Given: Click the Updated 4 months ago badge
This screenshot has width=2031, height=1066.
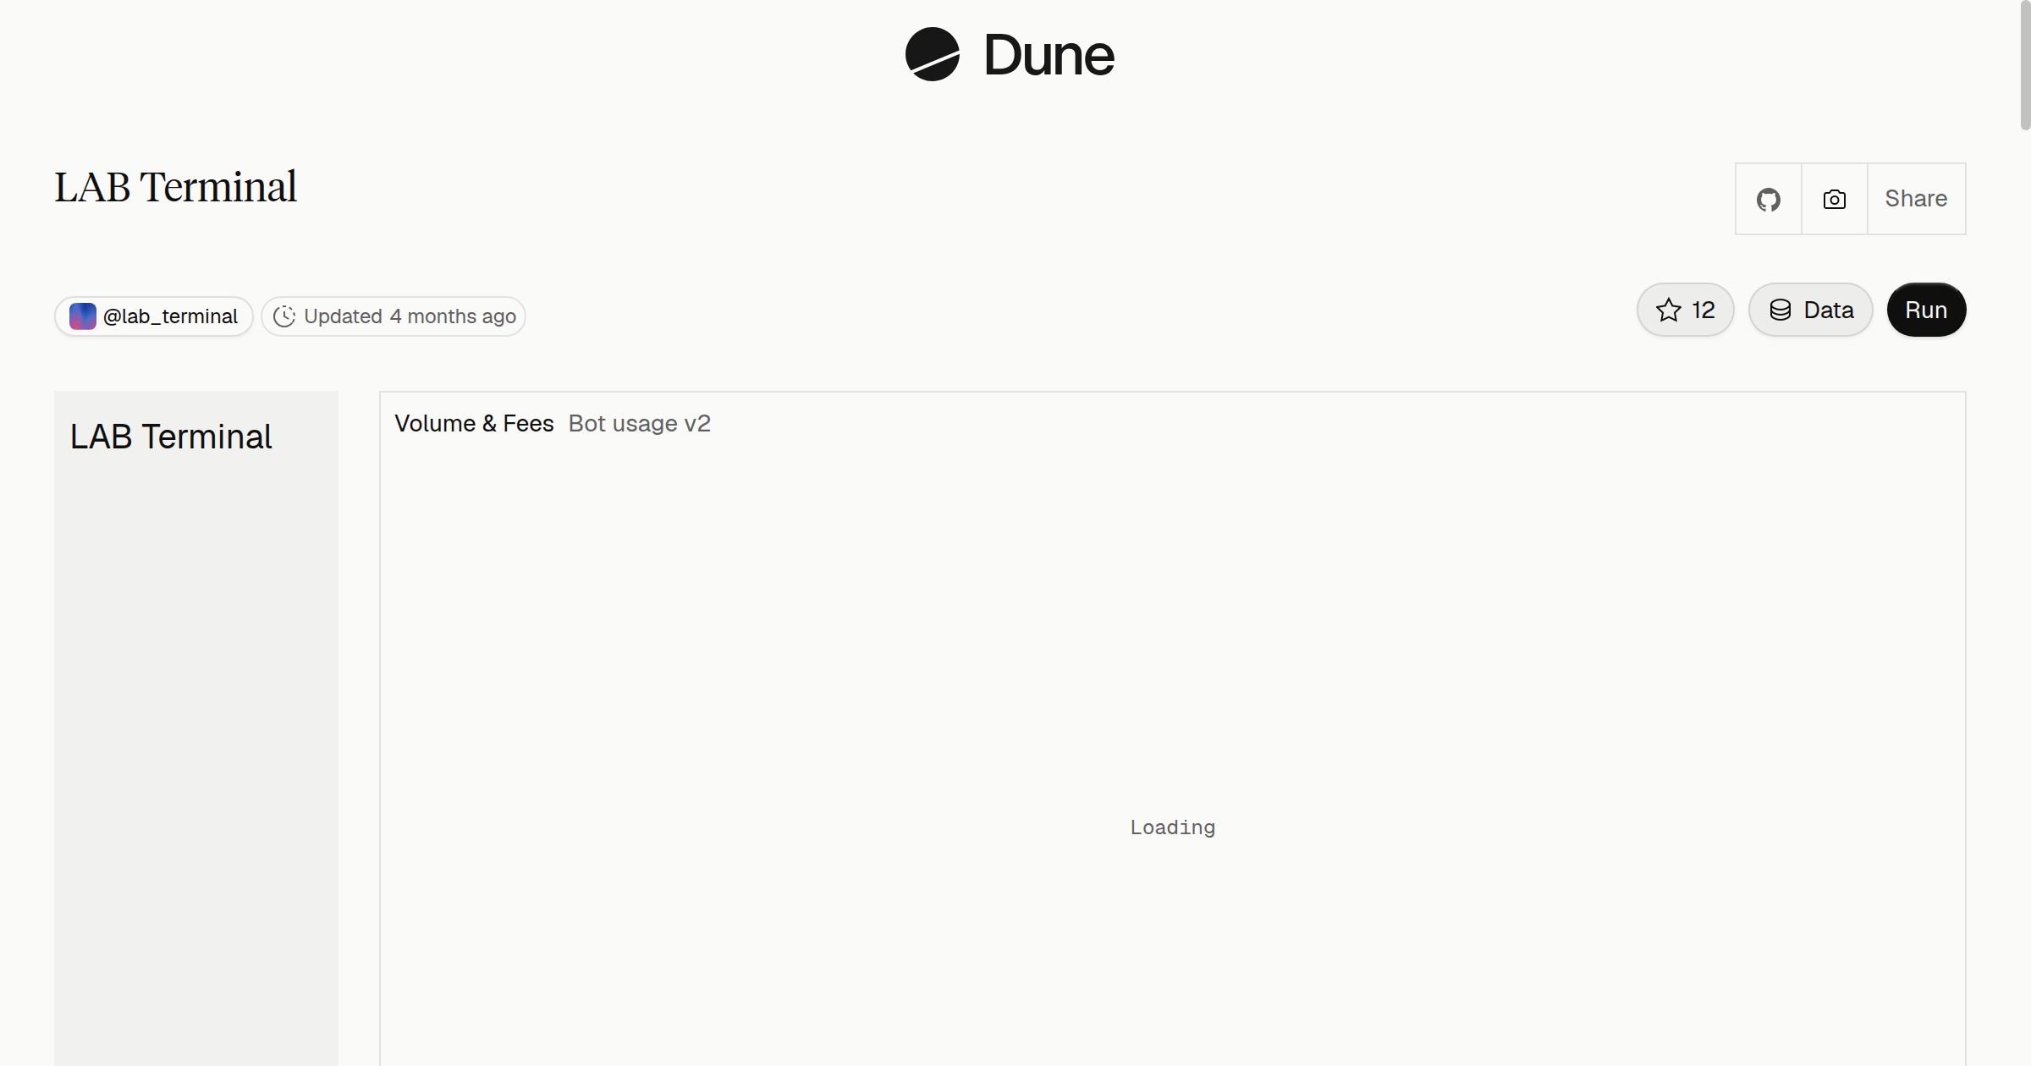Looking at the screenshot, I should click(394, 316).
